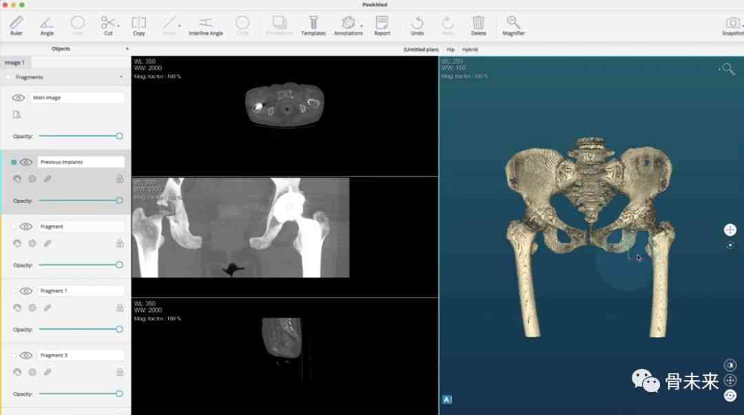
Task: Click the Hip tab label
Action: click(x=451, y=50)
